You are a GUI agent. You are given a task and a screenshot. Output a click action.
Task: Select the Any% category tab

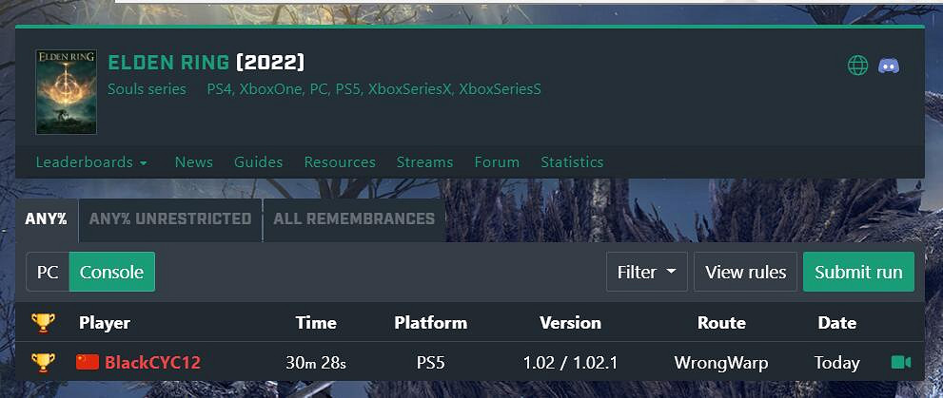(46, 218)
